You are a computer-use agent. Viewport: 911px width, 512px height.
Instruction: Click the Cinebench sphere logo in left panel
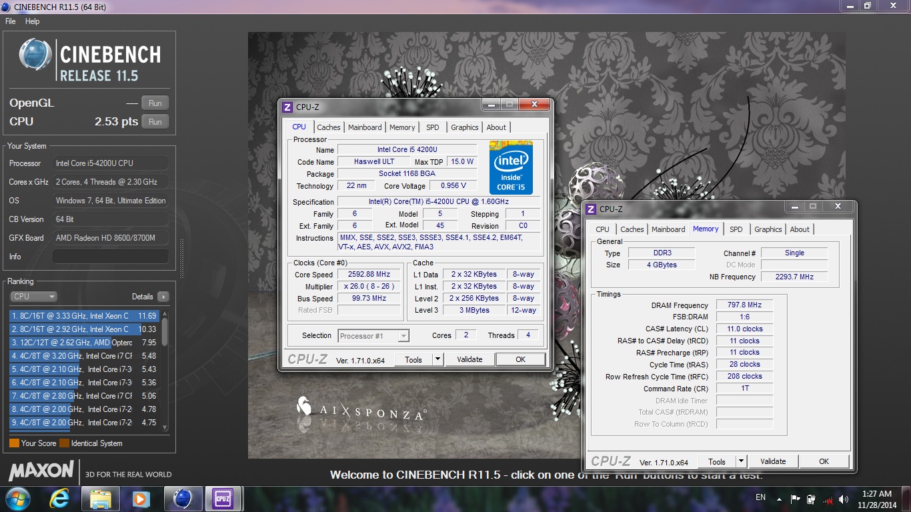[x=35, y=55]
